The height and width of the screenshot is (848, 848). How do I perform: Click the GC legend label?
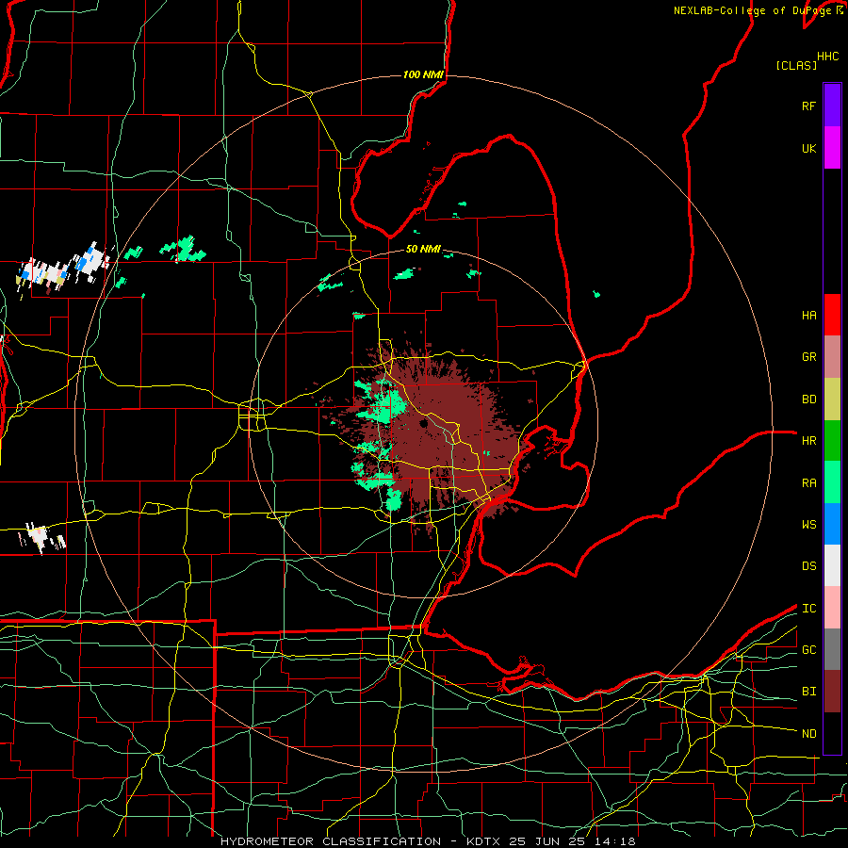(808, 650)
